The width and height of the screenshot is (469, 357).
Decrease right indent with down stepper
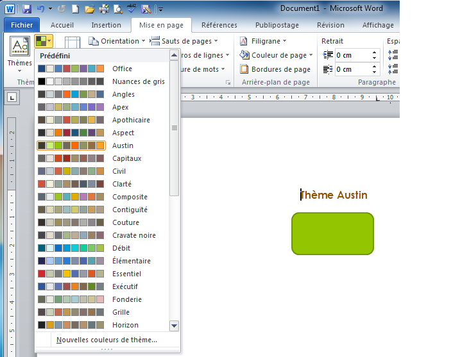[x=375, y=72]
